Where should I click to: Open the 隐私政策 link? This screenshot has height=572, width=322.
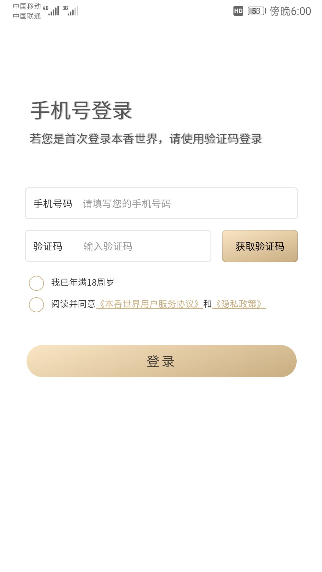tap(239, 304)
